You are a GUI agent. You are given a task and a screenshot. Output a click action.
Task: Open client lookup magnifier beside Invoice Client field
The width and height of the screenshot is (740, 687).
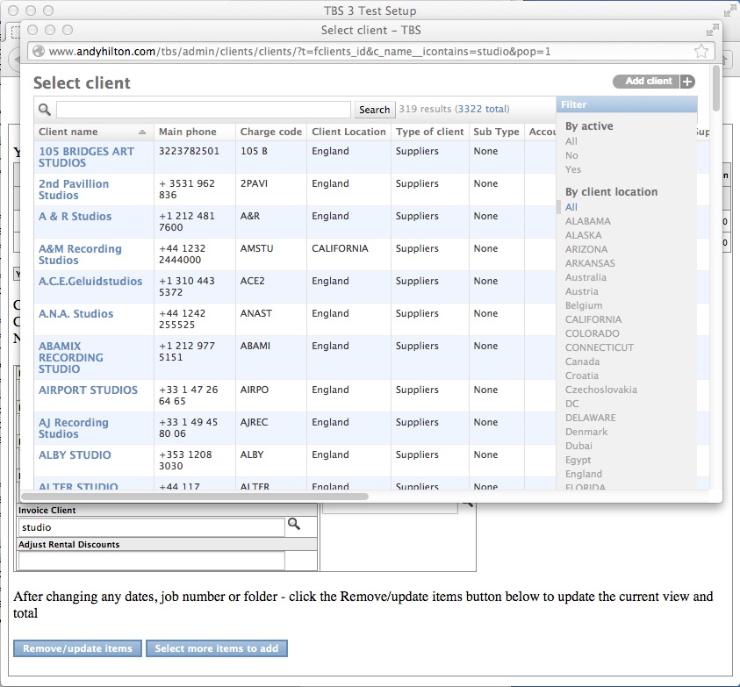[294, 524]
